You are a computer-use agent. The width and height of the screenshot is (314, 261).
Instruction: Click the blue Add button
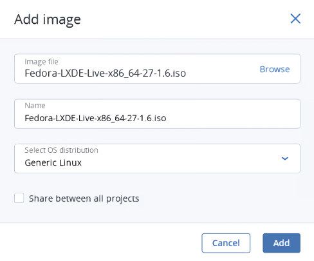pos(281,243)
